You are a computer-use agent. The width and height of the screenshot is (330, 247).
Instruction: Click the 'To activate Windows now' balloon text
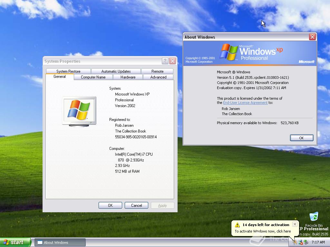(263, 231)
